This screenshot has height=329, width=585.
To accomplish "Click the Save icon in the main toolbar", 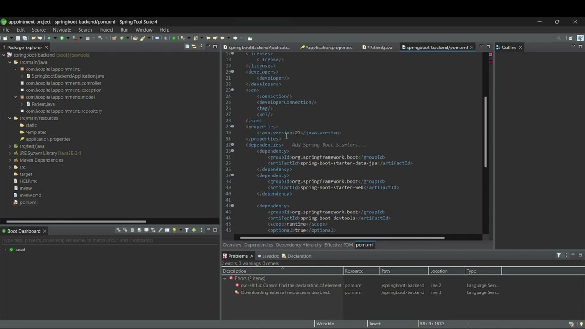I will click(x=18, y=38).
